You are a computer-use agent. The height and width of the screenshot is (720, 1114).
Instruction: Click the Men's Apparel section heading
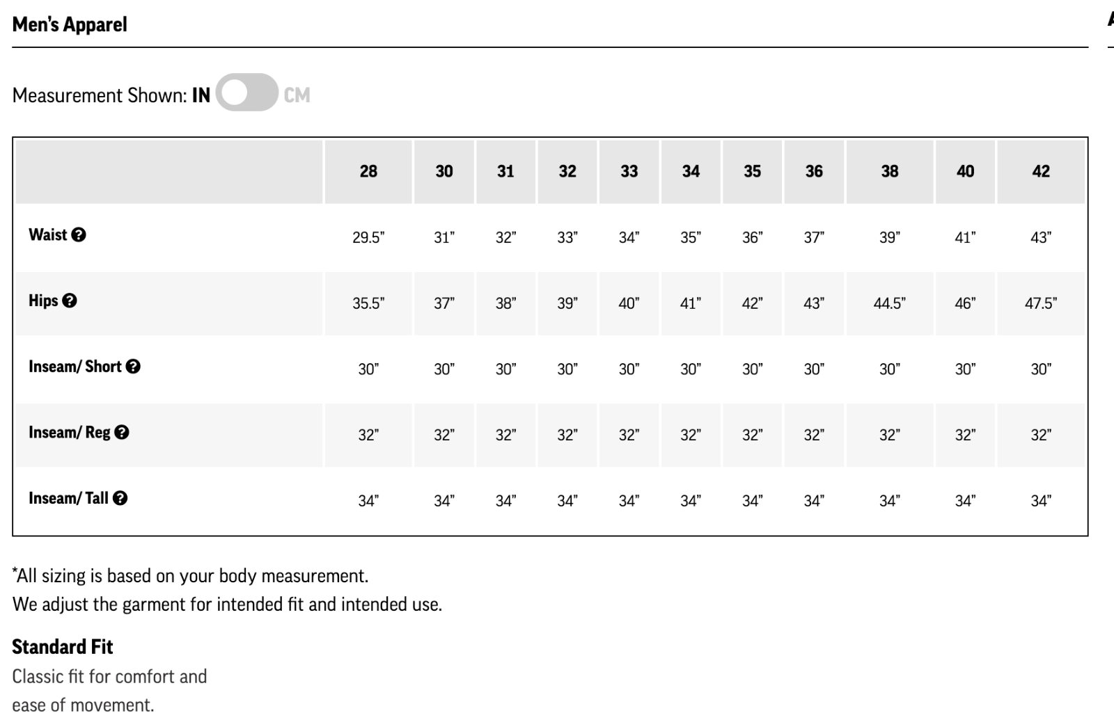pyautogui.click(x=70, y=25)
